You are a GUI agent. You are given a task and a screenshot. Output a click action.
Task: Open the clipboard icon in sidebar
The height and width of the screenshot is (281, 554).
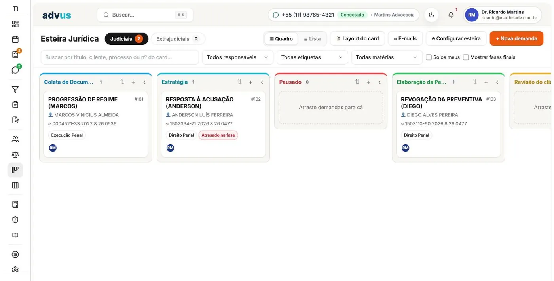(15, 104)
